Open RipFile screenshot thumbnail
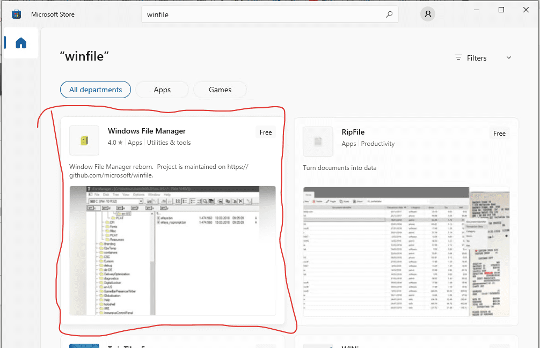 click(406, 251)
